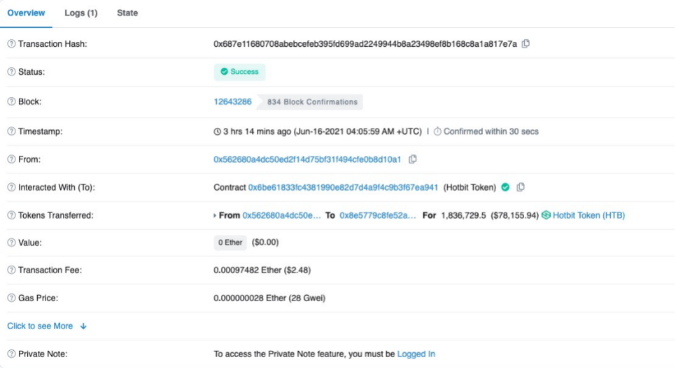
Task: Click help icon next to Block
Action: click(11, 102)
